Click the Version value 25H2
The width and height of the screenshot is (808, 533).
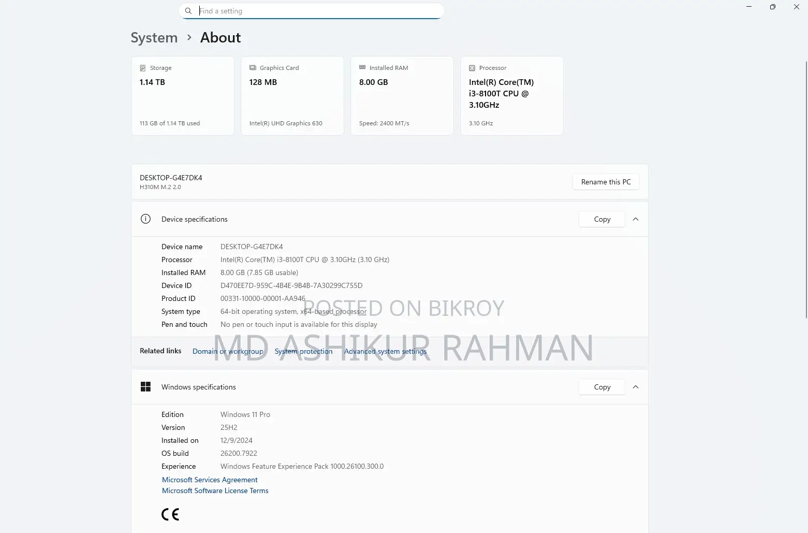(229, 427)
